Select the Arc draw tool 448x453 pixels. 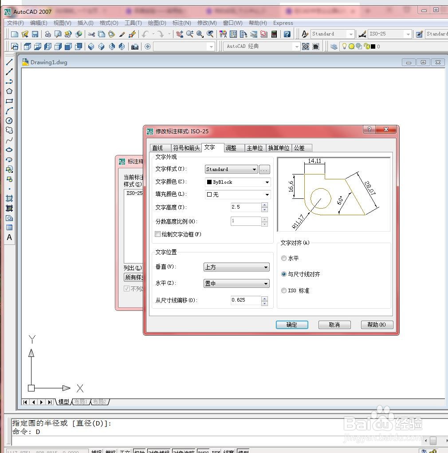9,111
